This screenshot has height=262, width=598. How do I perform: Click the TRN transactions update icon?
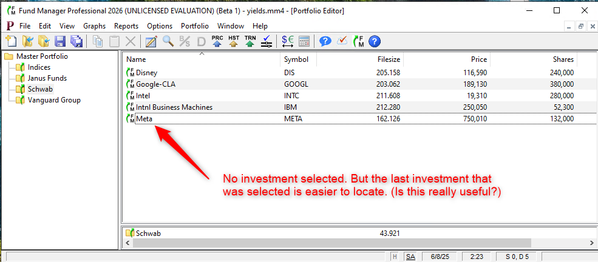point(250,41)
